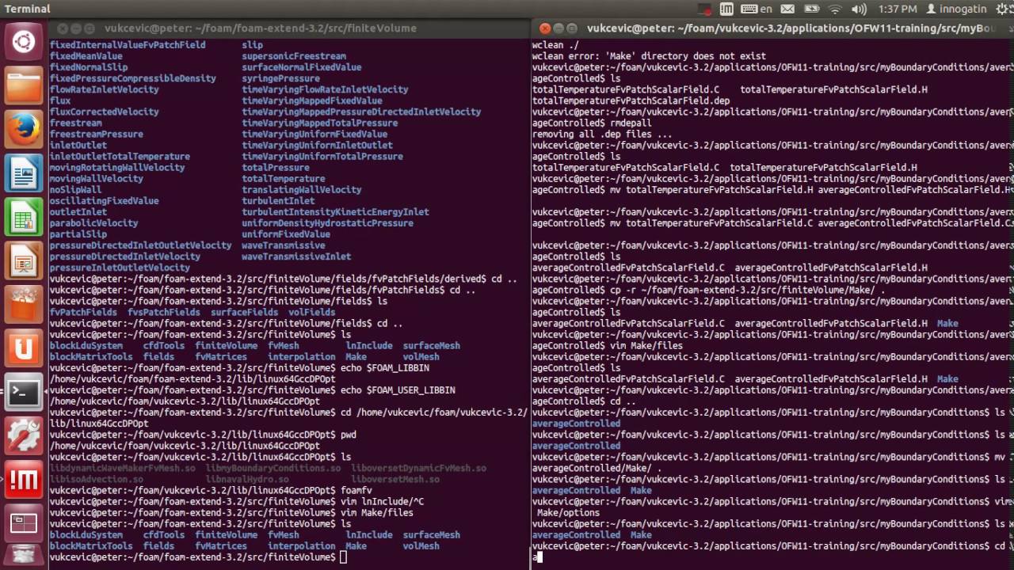Open Wi-Fi network indicator menu
This screenshot has height=570, width=1014.
[835, 9]
